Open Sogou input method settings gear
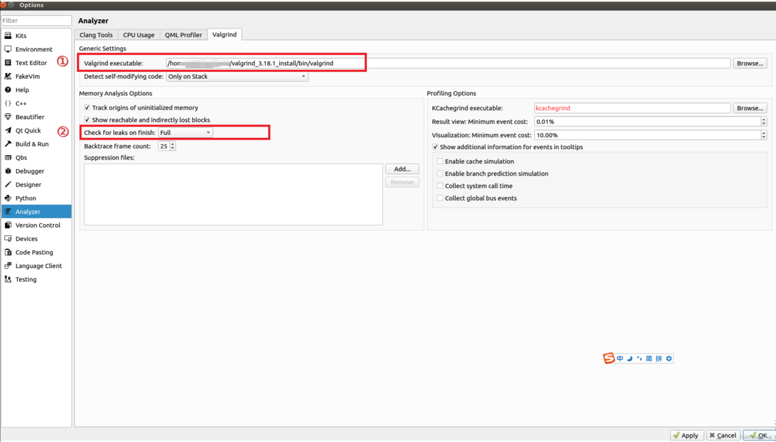This screenshot has height=442, width=776. click(x=669, y=358)
